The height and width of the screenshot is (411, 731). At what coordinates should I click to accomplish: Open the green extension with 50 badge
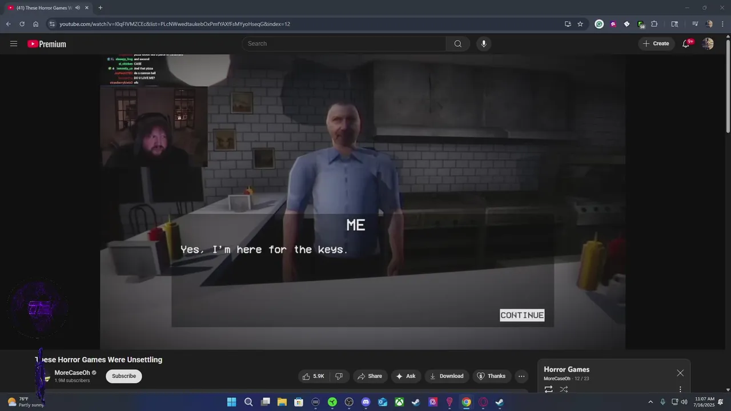pos(641,24)
